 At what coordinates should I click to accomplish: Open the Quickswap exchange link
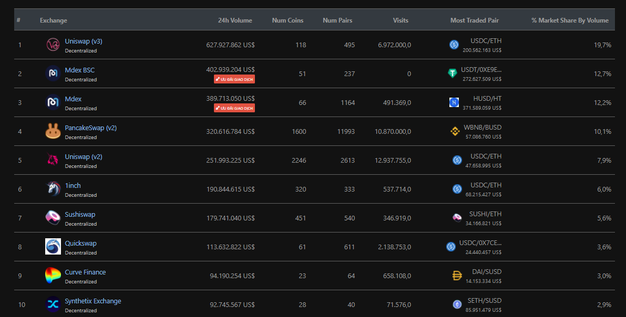(80, 243)
